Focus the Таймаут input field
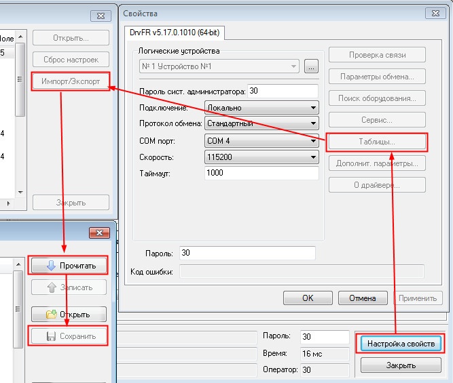The height and width of the screenshot is (383, 453). tap(261, 174)
